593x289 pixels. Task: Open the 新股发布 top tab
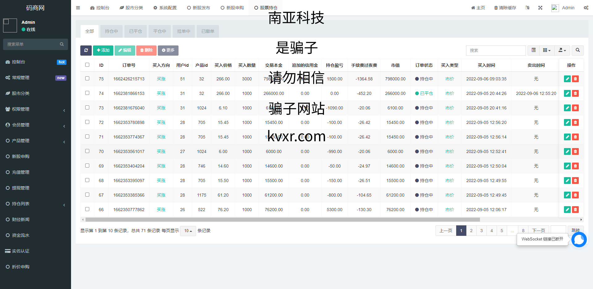pyautogui.click(x=199, y=8)
